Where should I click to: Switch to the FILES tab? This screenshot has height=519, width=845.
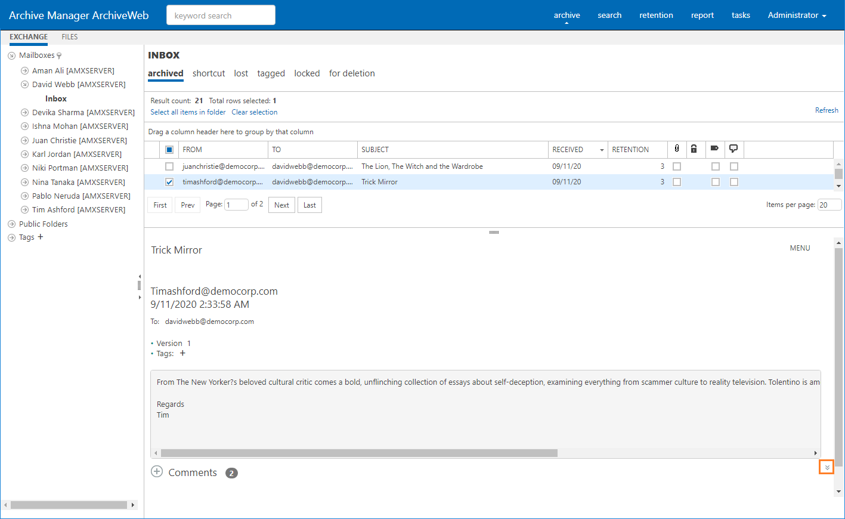coord(70,37)
